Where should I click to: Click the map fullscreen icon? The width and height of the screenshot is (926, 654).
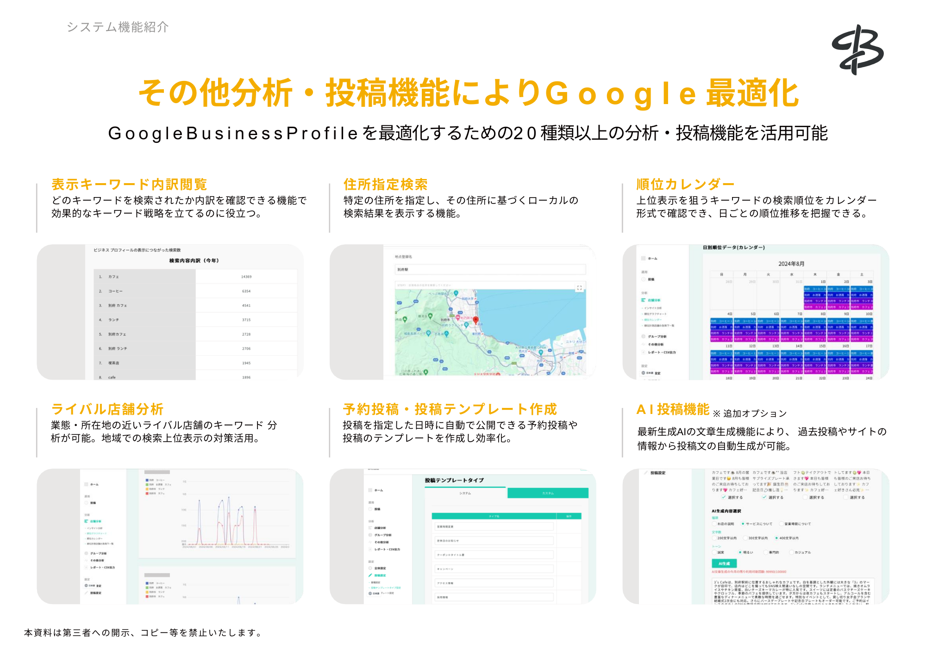pyautogui.click(x=579, y=288)
